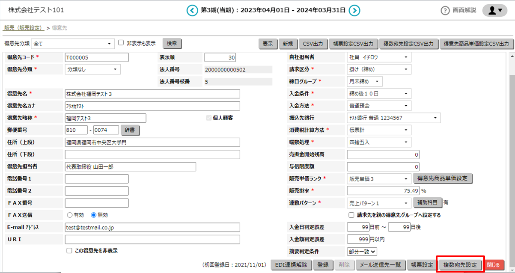This screenshot has width=515, height=273.
Task: Expand the 得意先分類 filter dropdown
Action: pos(73,44)
